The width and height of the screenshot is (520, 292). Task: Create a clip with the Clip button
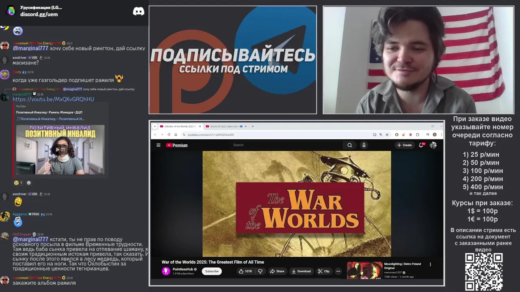(324, 271)
